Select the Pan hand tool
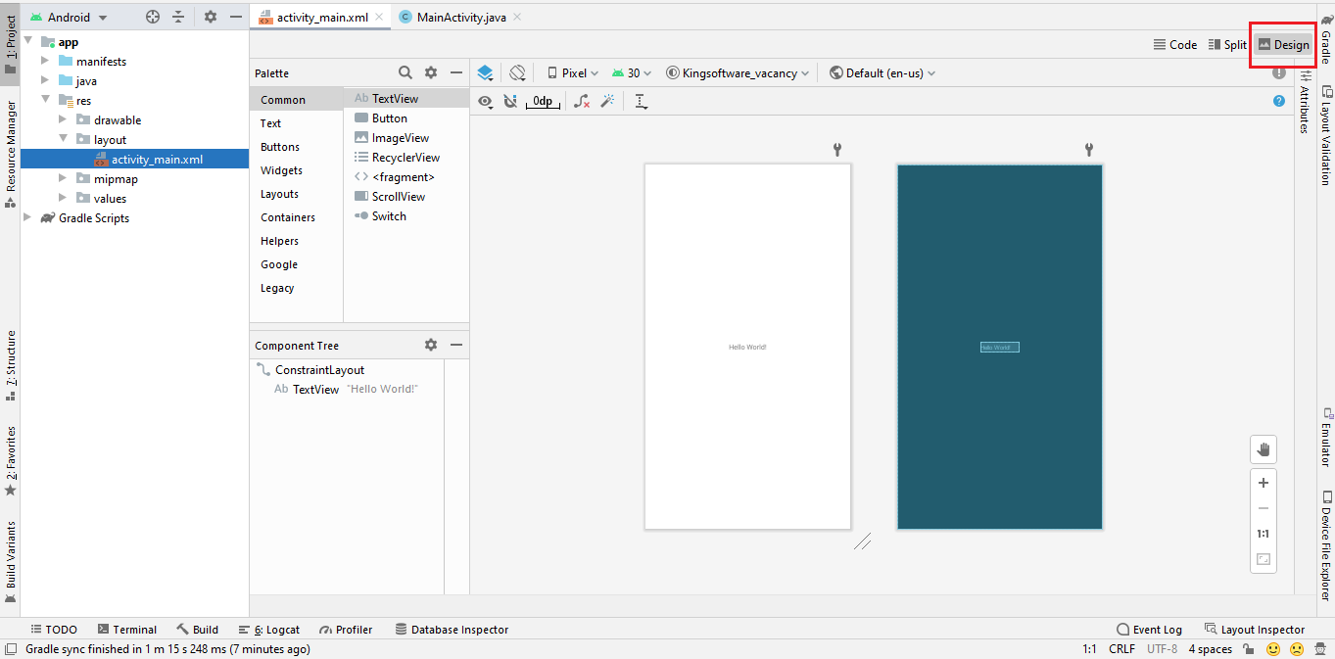Image resolution: width=1335 pixels, height=659 pixels. tap(1263, 449)
